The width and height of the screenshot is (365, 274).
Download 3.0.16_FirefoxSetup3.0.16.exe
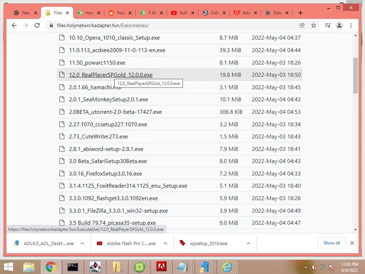[x=105, y=174]
